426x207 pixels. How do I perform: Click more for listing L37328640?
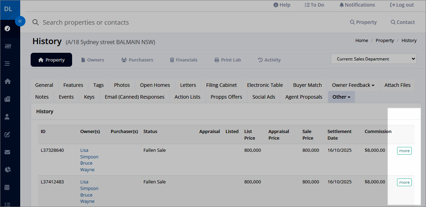[x=404, y=151]
